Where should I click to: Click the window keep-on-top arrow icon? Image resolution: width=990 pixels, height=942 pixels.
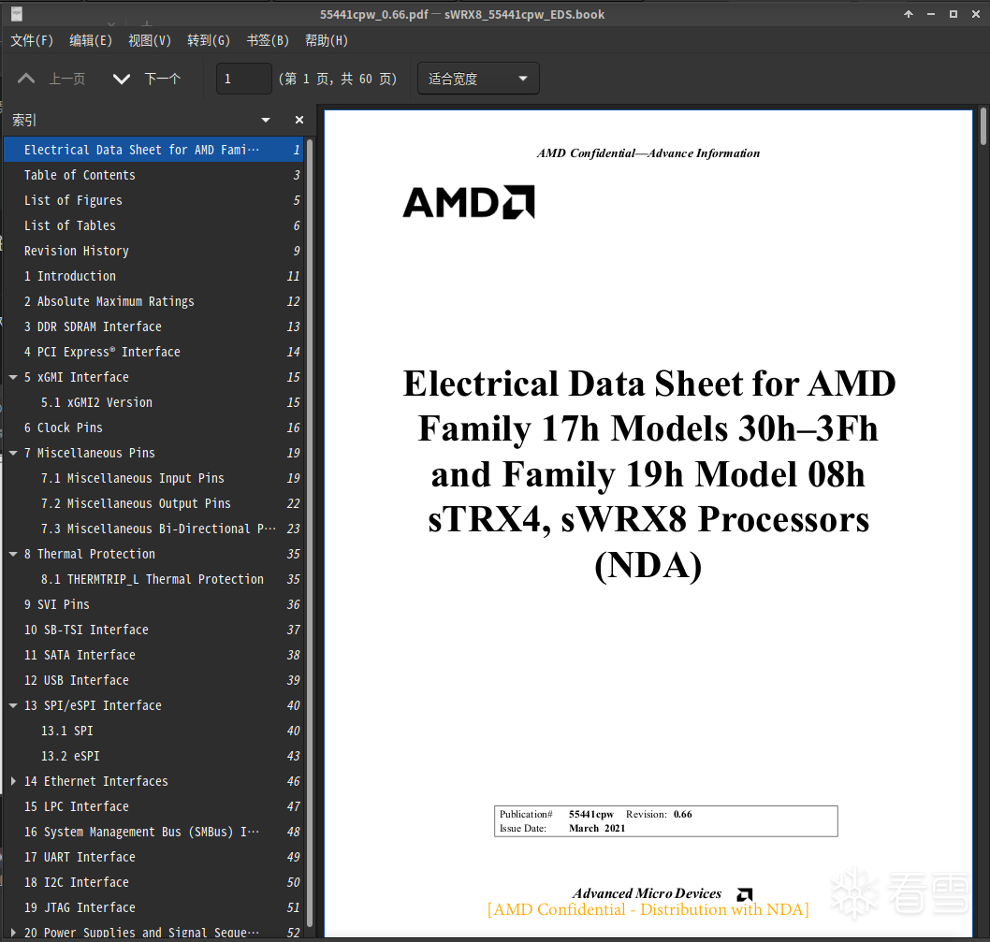coord(908,14)
